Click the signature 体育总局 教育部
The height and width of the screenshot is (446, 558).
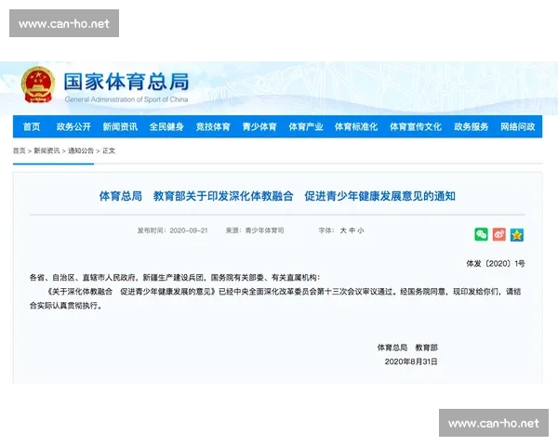(407, 348)
